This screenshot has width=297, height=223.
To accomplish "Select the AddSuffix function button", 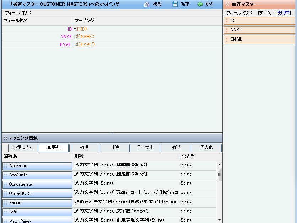I will tap(37, 175).
